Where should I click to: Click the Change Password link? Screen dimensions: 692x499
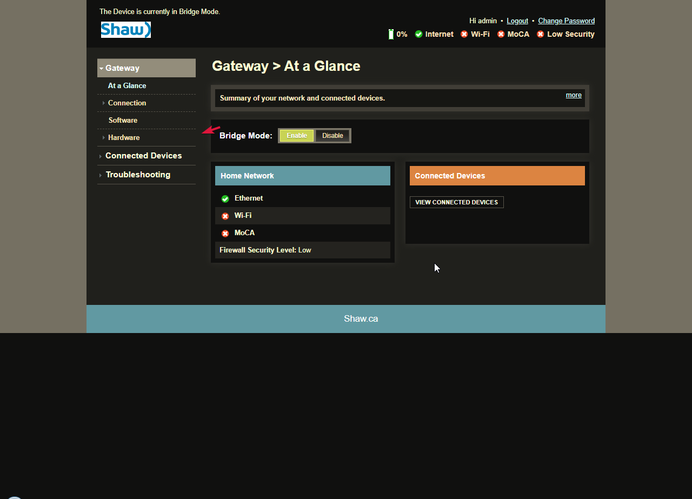(x=566, y=21)
